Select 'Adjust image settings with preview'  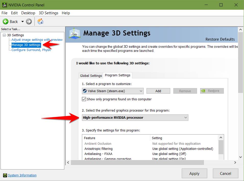tap(37, 40)
